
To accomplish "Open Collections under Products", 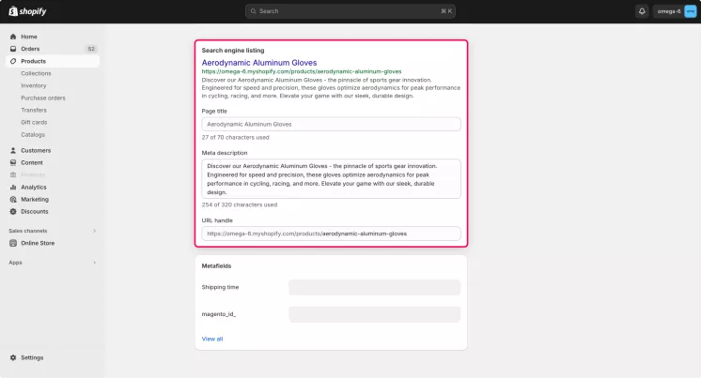I will (x=36, y=73).
